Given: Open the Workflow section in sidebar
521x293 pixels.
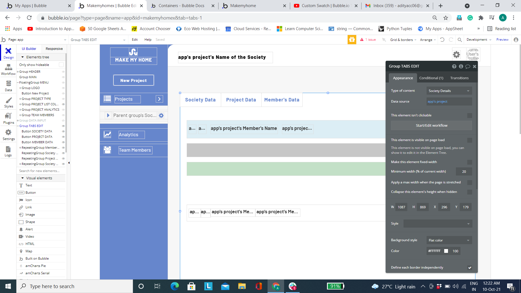Looking at the screenshot, I should click(8, 69).
